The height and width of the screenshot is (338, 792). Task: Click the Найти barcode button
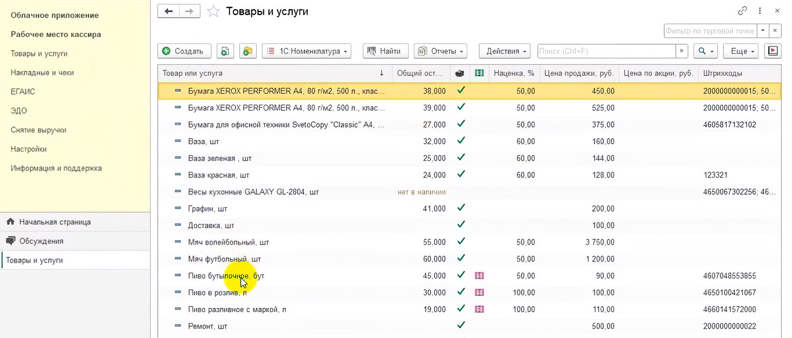(385, 51)
